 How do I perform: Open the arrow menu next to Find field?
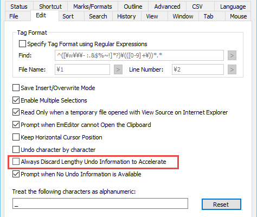point(232,55)
